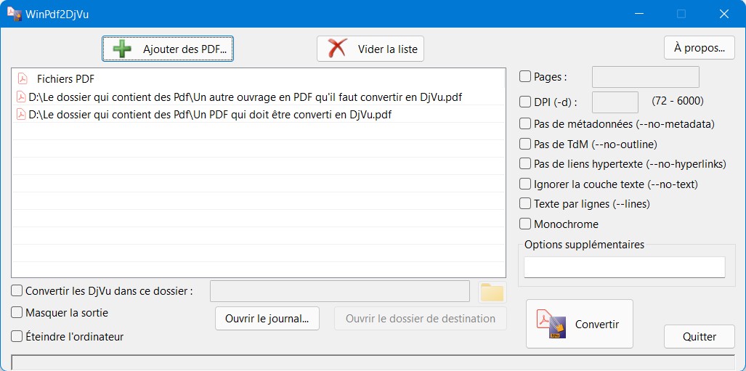Click the red X icon to clear list
Image resolution: width=746 pixels, height=371 pixels.
(337, 49)
